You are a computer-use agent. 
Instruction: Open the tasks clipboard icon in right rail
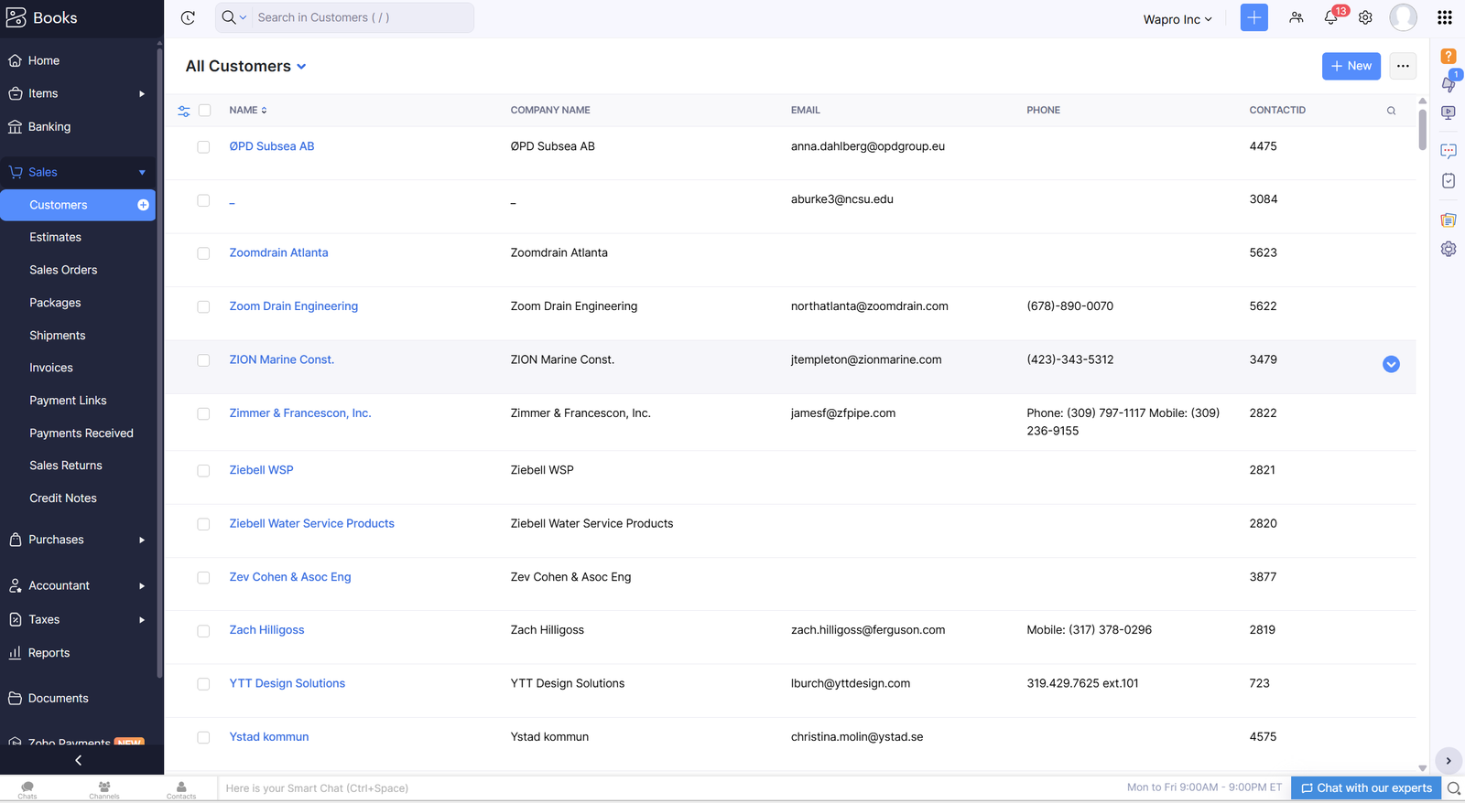(x=1449, y=181)
